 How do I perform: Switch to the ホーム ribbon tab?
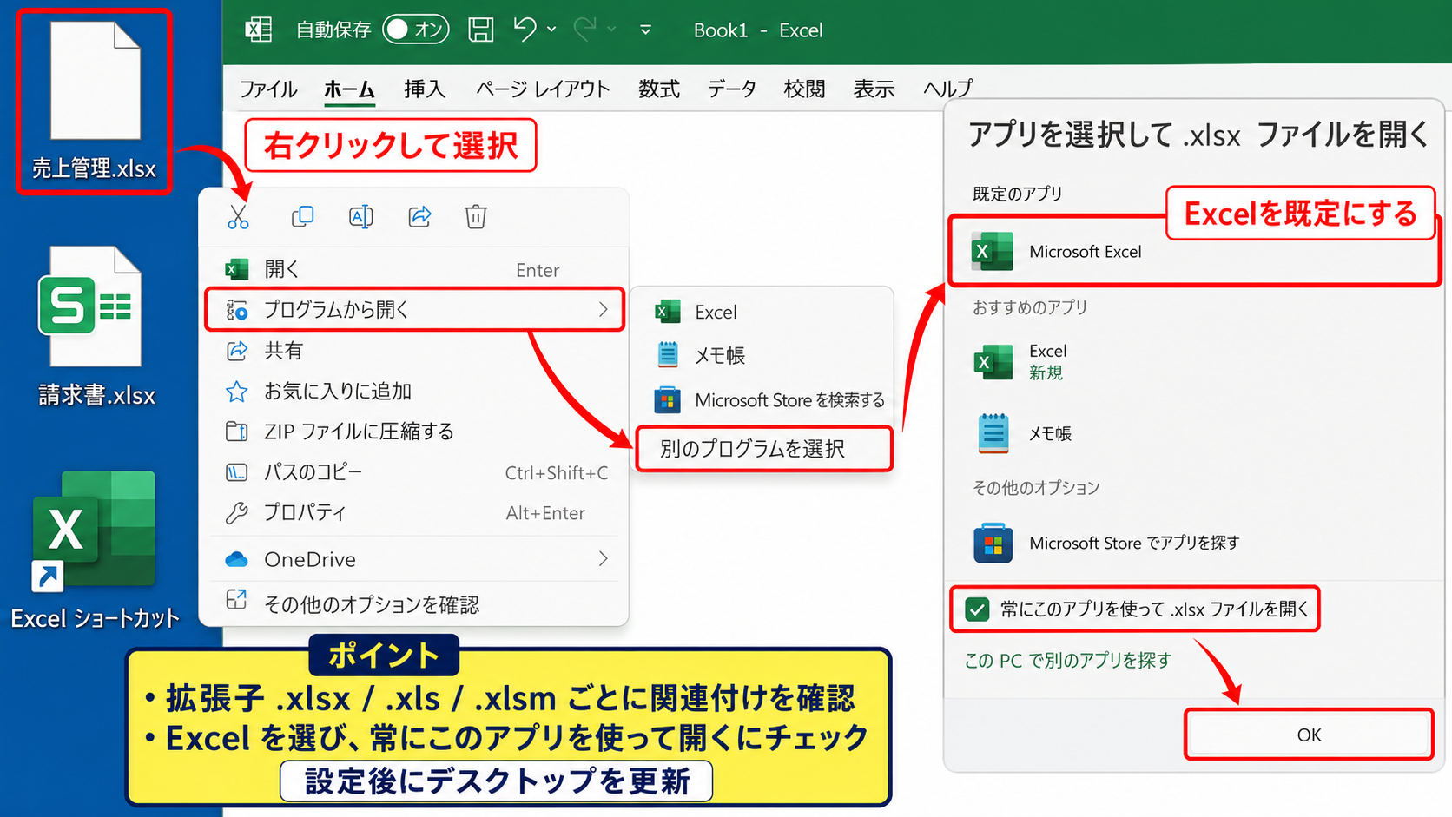coord(349,89)
